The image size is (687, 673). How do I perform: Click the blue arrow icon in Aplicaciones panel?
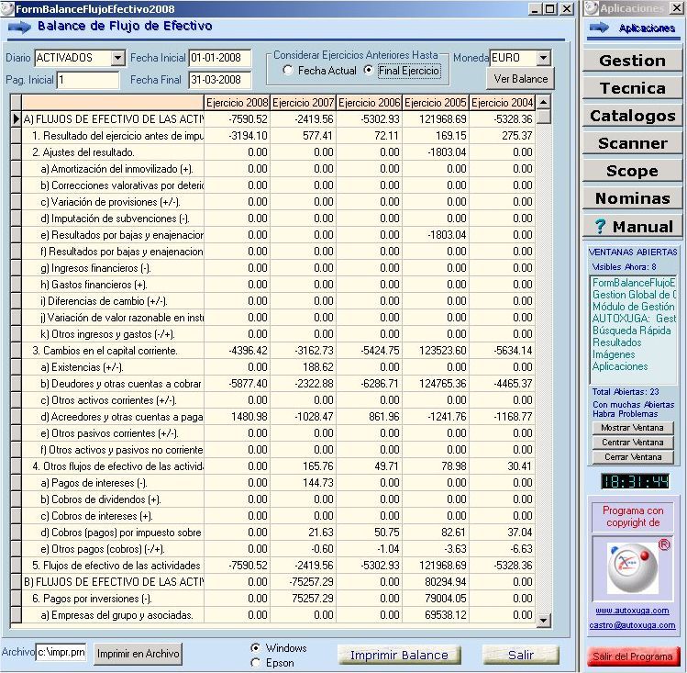[x=599, y=28]
